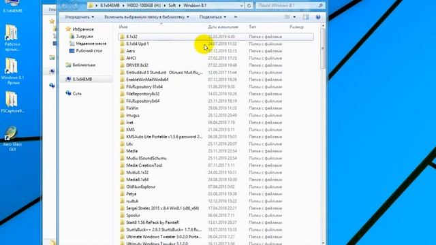Open the Поделиться dropdown menu
Viewport: 436px width, 245px height.
point(213,17)
